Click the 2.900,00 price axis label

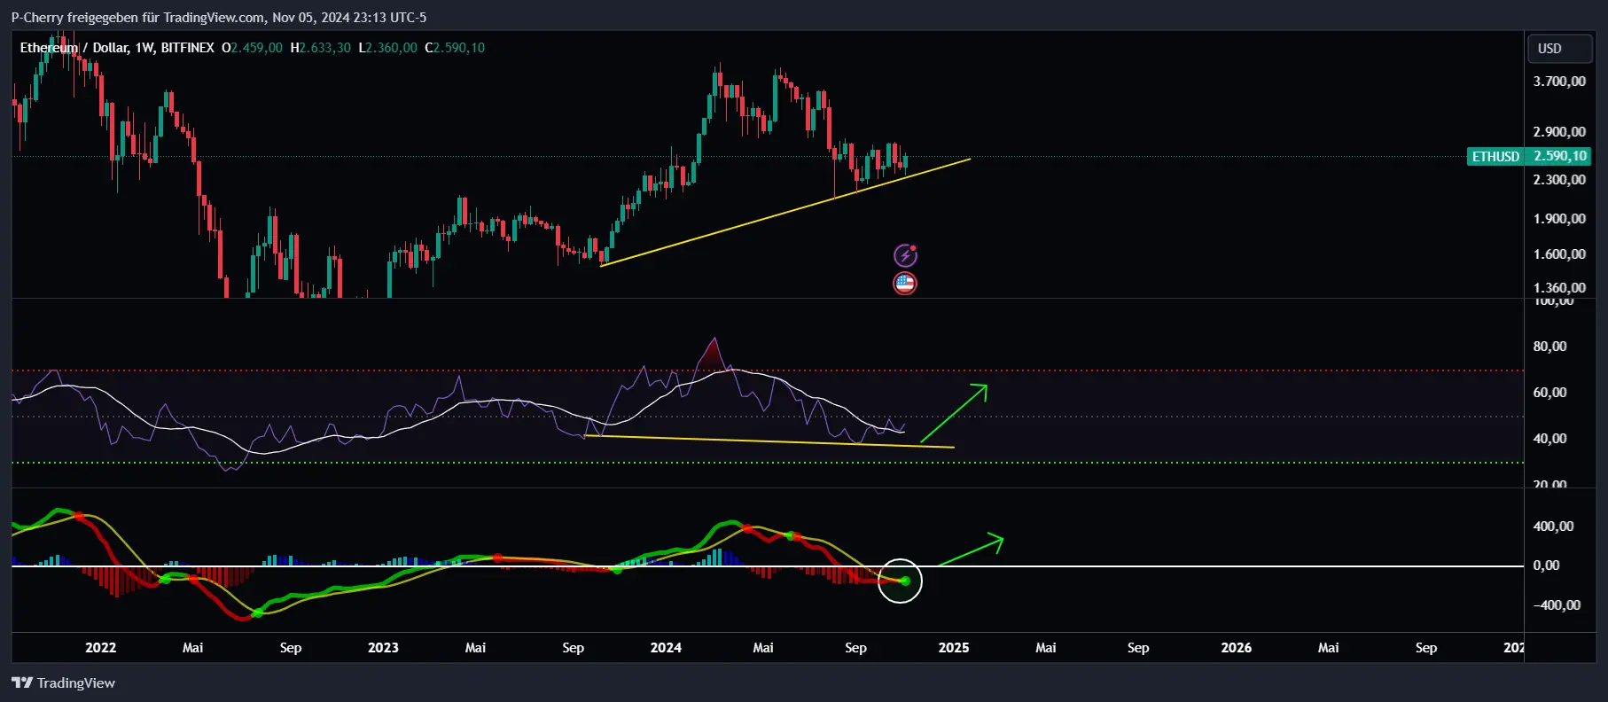pos(1559,132)
